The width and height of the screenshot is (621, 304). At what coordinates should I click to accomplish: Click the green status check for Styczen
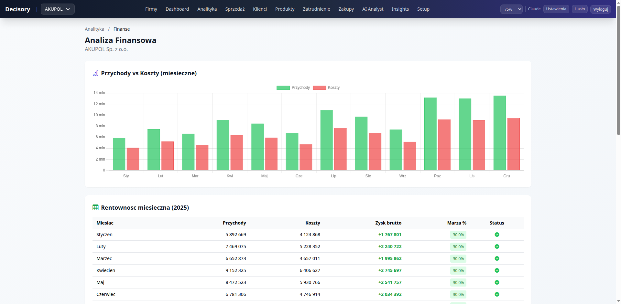point(497,235)
